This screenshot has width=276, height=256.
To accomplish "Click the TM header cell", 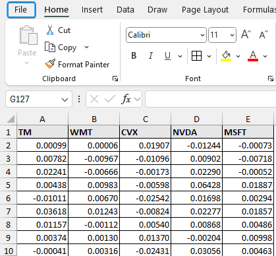I will tap(43, 132).
